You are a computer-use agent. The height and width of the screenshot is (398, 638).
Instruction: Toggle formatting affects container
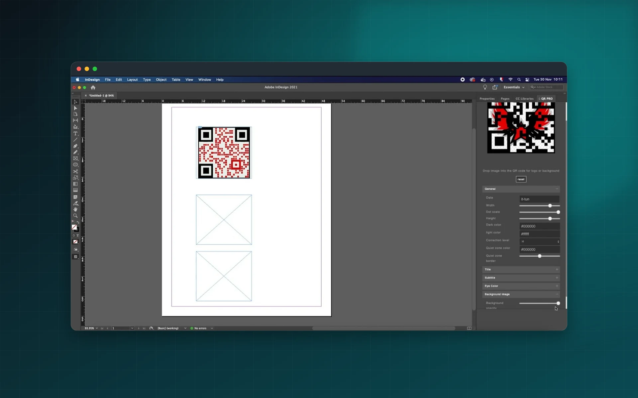pos(74,235)
